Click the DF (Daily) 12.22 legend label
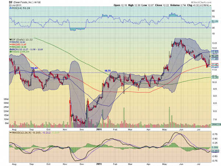 click(x=22, y=40)
